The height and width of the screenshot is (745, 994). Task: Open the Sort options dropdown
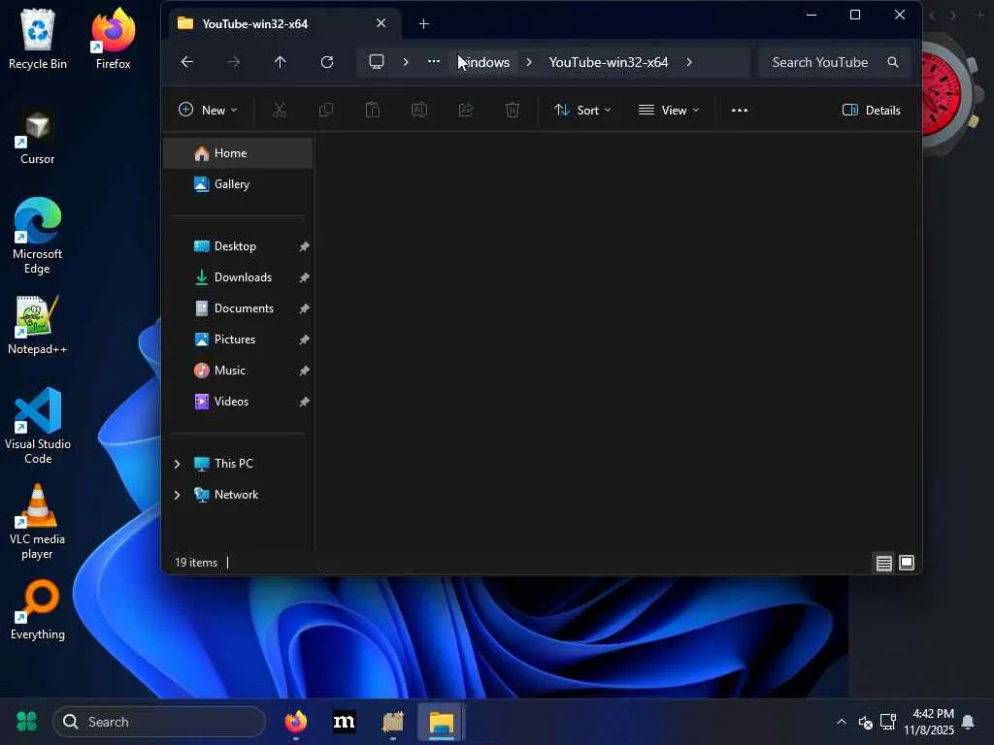pyautogui.click(x=582, y=110)
